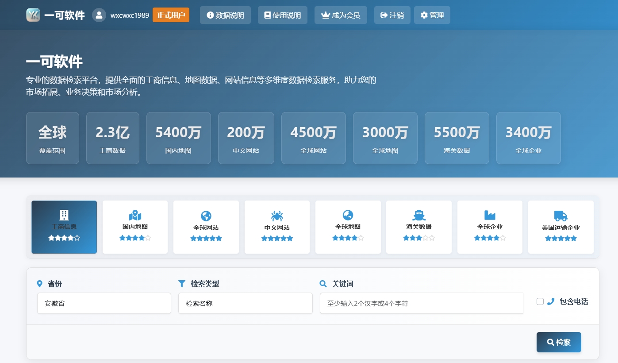Click 成为会员 to become a member
618x363 pixels.
coord(341,15)
